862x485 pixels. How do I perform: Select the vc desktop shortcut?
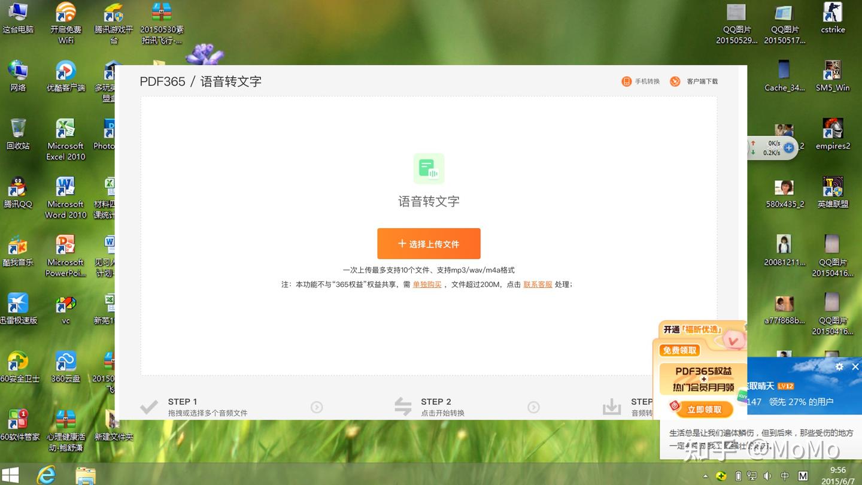click(x=66, y=309)
